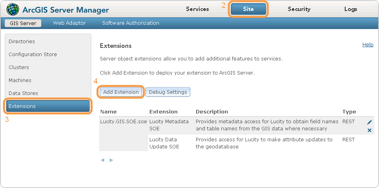The width and height of the screenshot is (379, 188).
Task: Open Machines in the sidebar
Action: (x=20, y=80)
